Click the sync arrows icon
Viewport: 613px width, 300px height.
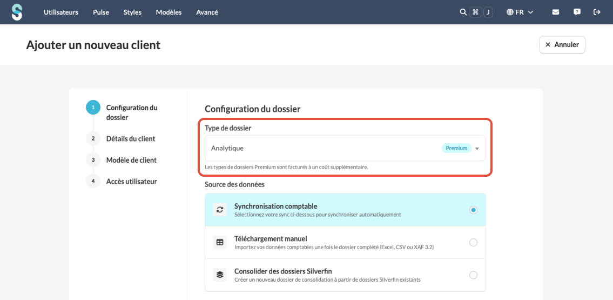pos(220,210)
